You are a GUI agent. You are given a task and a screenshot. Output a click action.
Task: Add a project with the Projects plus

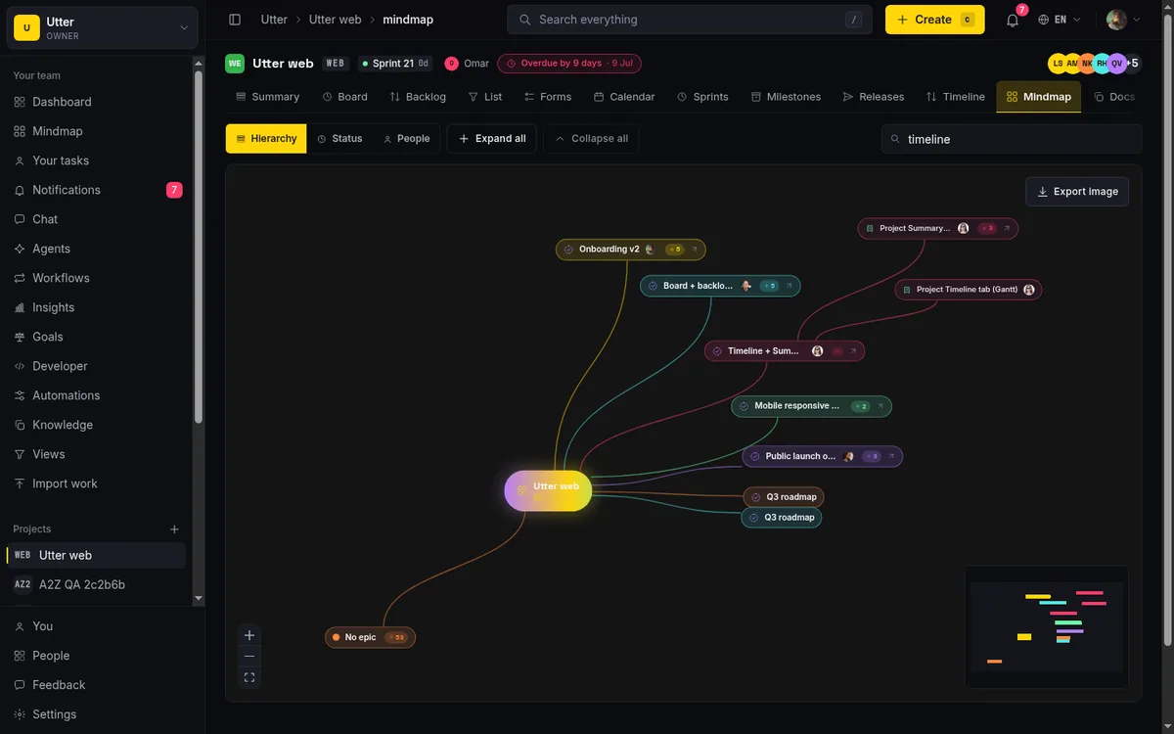coord(175,529)
